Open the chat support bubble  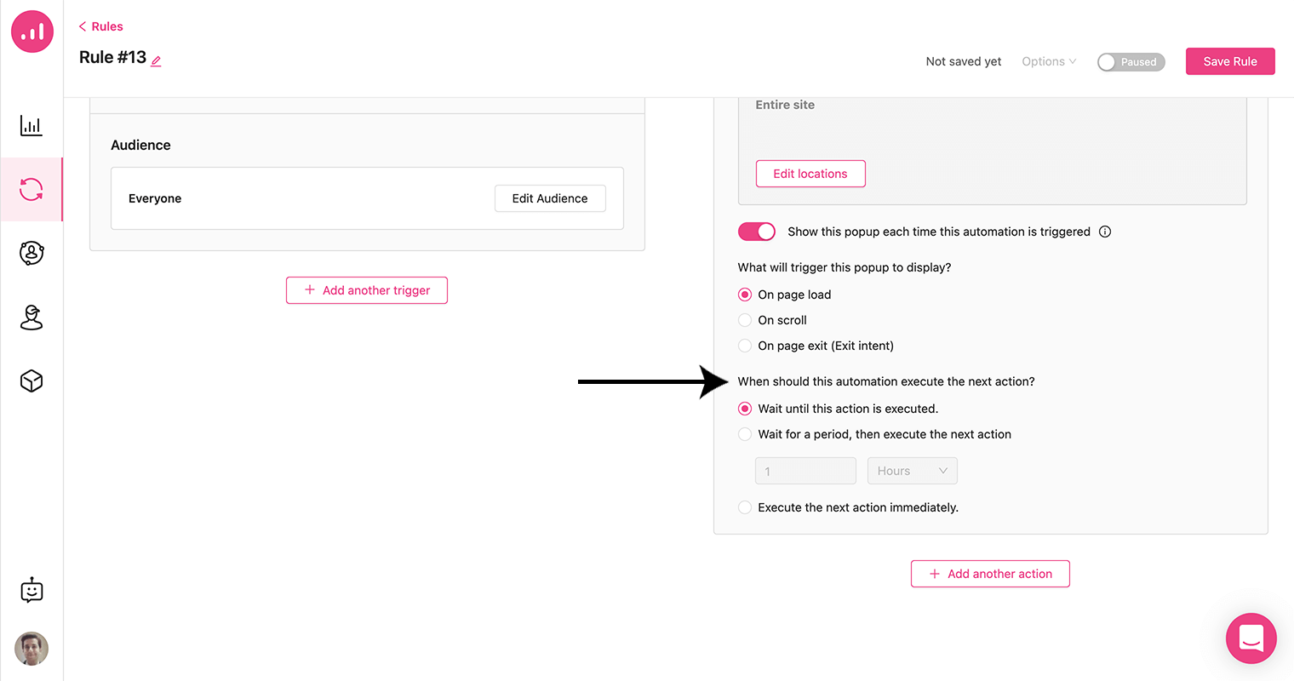[1251, 638]
